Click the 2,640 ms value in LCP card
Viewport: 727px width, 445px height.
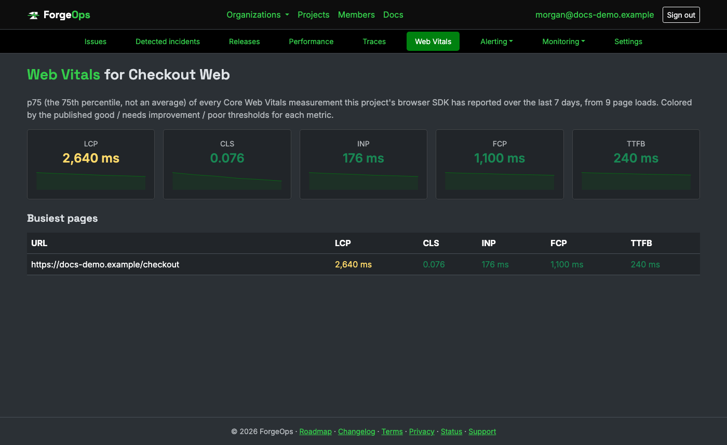point(91,158)
